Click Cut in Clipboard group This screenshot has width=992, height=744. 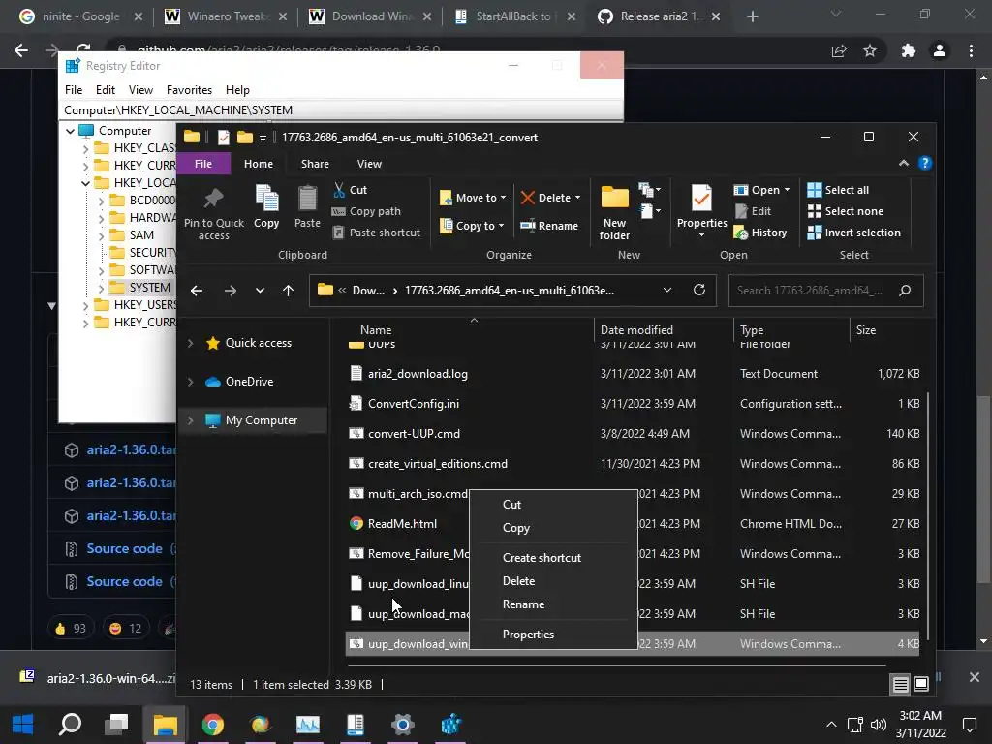click(x=351, y=190)
